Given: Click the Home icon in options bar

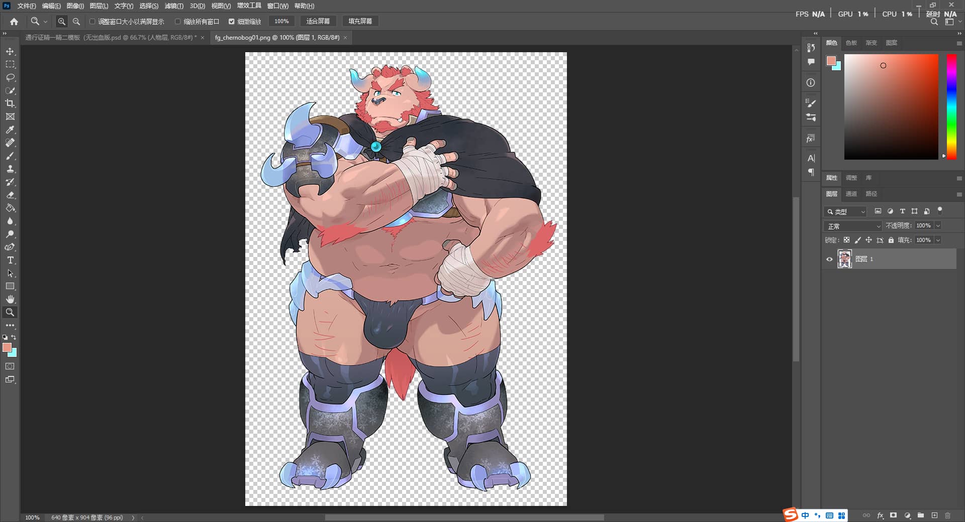Looking at the screenshot, I should pos(14,22).
